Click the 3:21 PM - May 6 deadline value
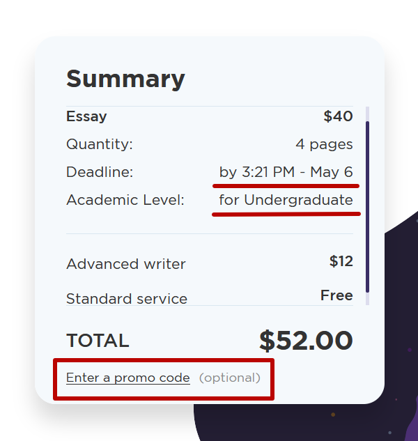 point(286,172)
